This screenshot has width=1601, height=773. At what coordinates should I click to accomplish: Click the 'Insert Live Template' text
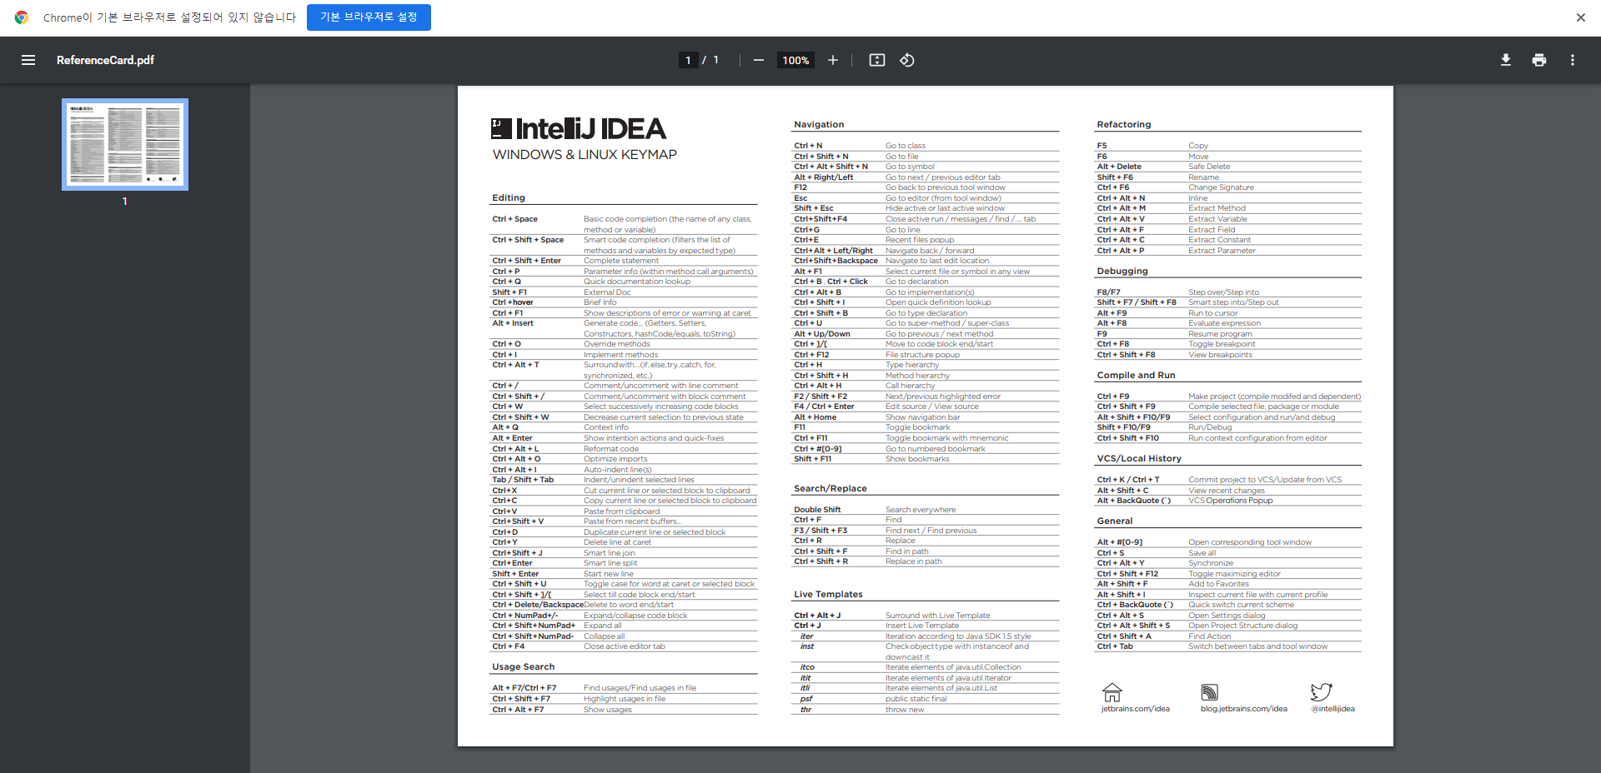[922, 626]
